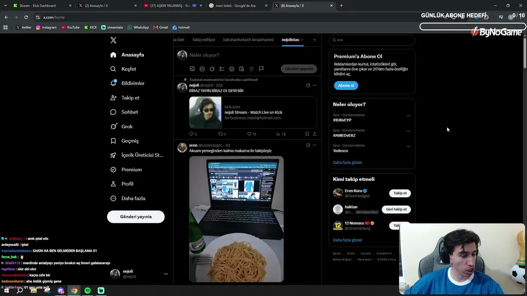Add image media to the post composer
This screenshot has width=527, height=296.
192,69
